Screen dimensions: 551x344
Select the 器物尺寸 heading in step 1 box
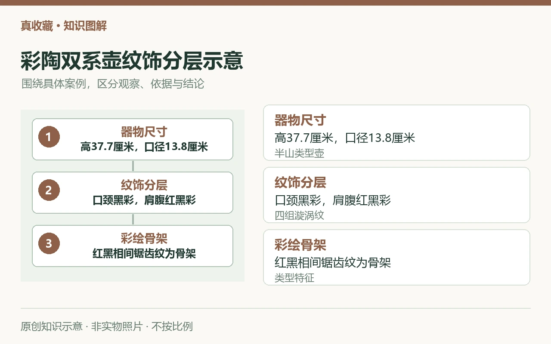pyautogui.click(x=144, y=132)
